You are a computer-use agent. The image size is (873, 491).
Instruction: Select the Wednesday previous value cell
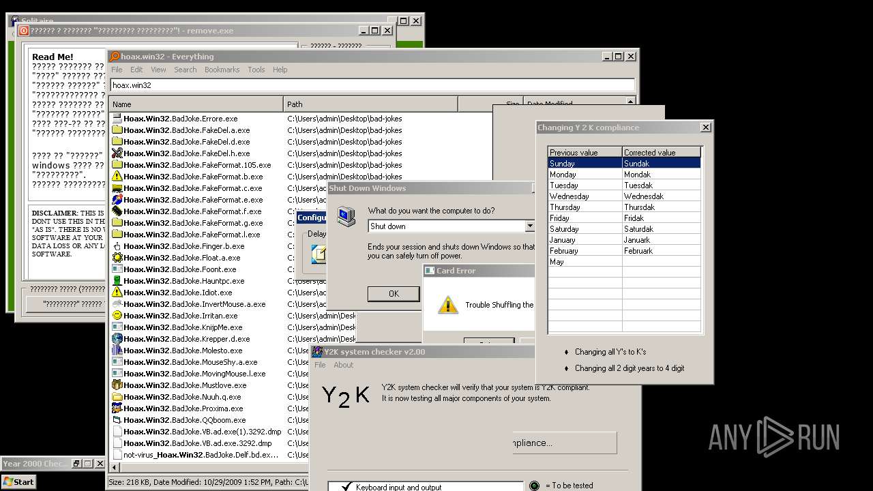pos(585,196)
